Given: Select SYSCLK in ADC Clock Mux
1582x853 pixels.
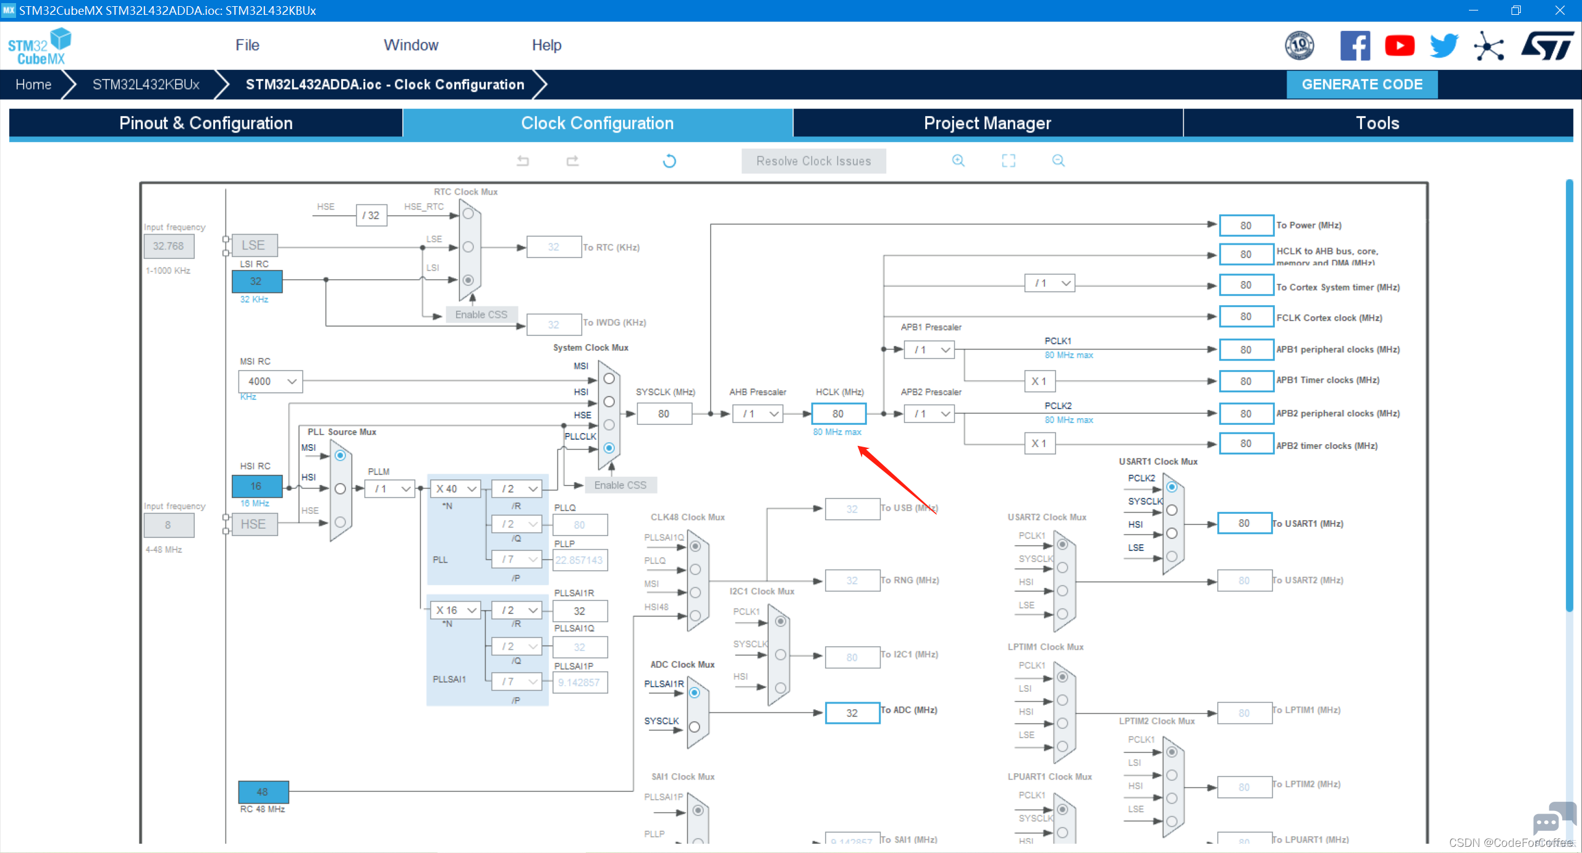Looking at the screenshot, I should pyautogui.click(x=694, y=727).
